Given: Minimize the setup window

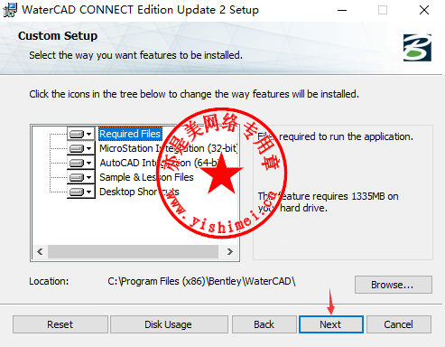Looking at the screenshot, I should (342, 10).
